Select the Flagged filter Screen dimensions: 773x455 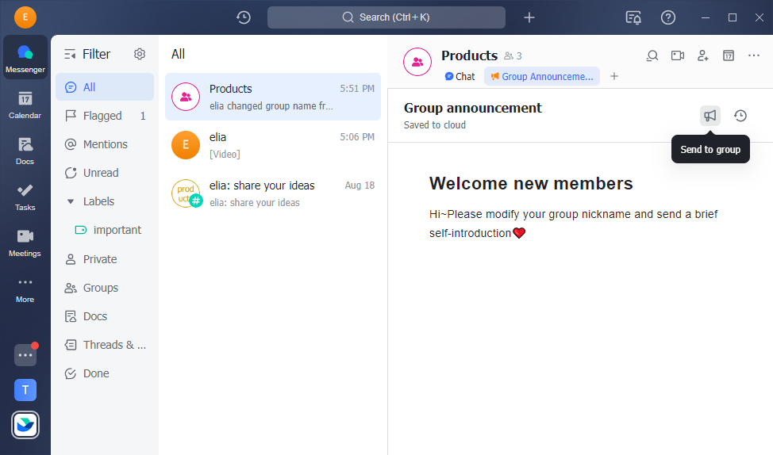(102, 116)
